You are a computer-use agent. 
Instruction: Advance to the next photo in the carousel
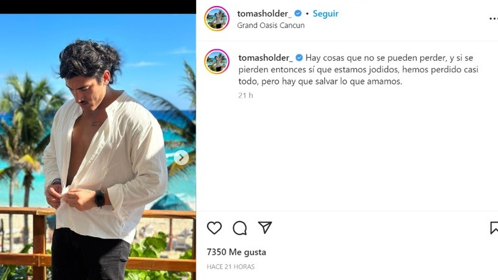[181, 158]
